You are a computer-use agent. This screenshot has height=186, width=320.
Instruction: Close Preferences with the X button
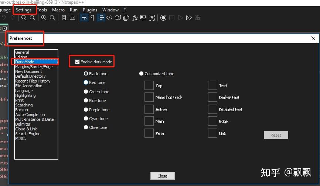coord(313,38)
